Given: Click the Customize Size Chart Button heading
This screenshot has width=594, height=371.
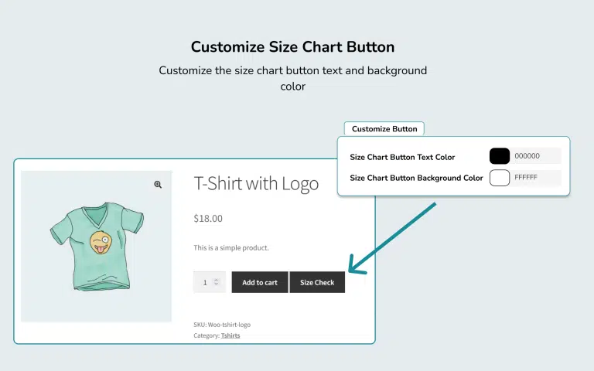Looking at the screenshot, I should click(292, 46).
